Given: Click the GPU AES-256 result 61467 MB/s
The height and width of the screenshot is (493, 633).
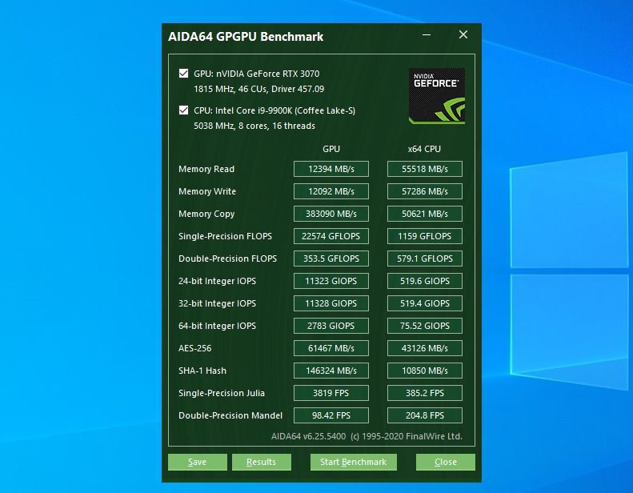Looking at the screenshot, I should click(x=331, y=348).
